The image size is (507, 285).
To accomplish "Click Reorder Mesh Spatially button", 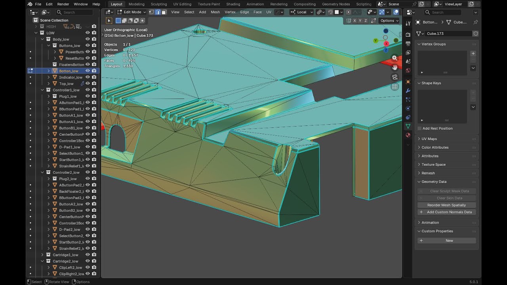I will 446,205.
